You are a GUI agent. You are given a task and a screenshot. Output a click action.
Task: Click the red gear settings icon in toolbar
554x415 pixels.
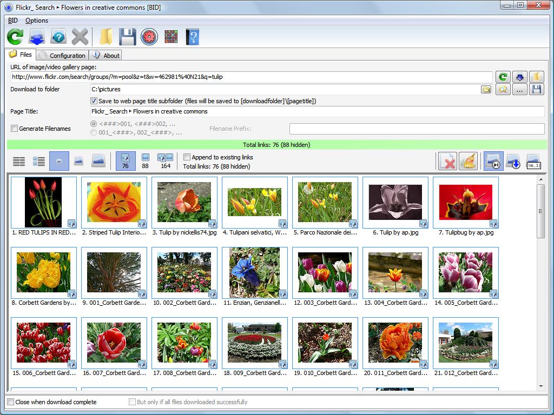149,37
